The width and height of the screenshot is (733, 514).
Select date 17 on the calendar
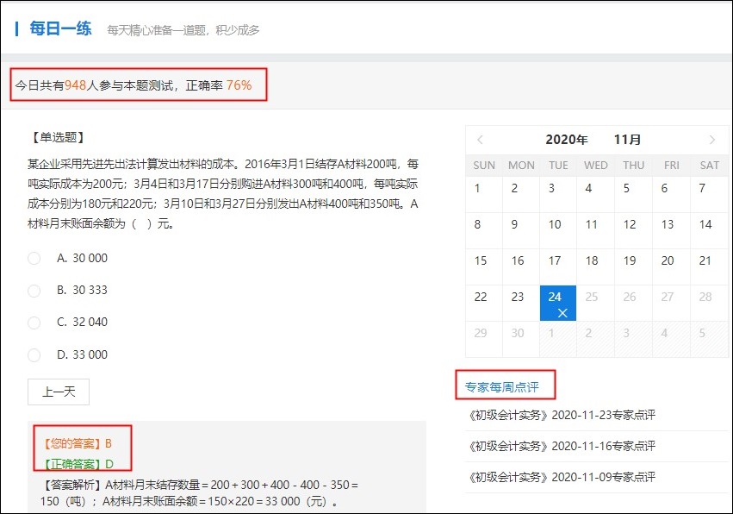click(558, 260)
